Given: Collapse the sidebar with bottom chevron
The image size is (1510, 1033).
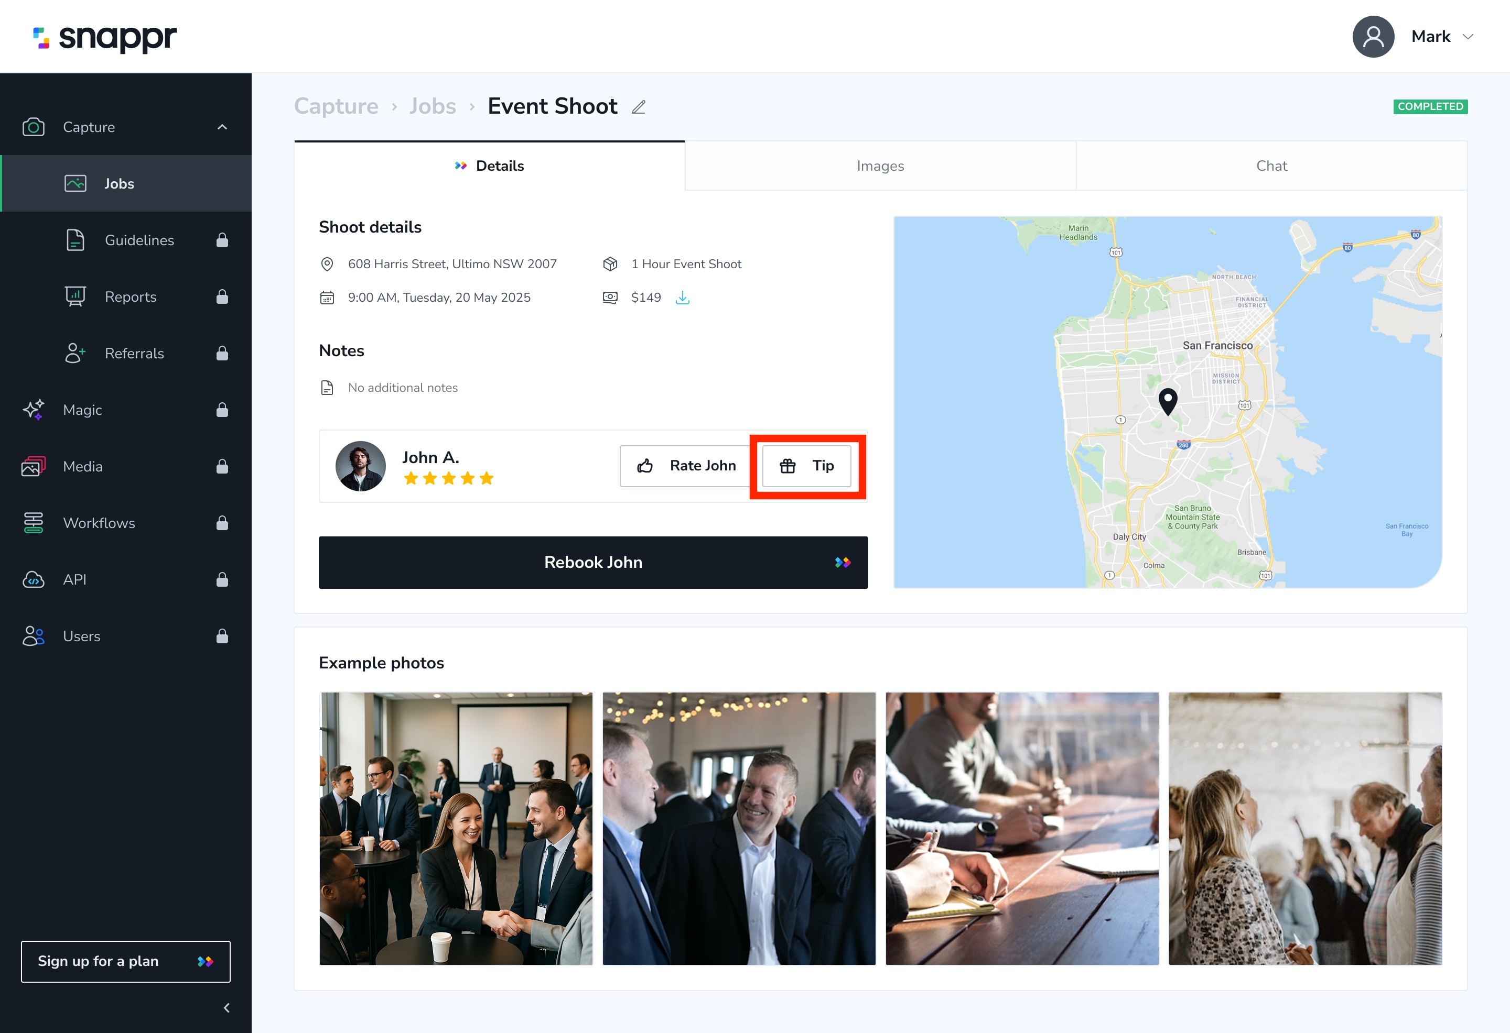Looking at the screenshot, I should pos(226,1008).
